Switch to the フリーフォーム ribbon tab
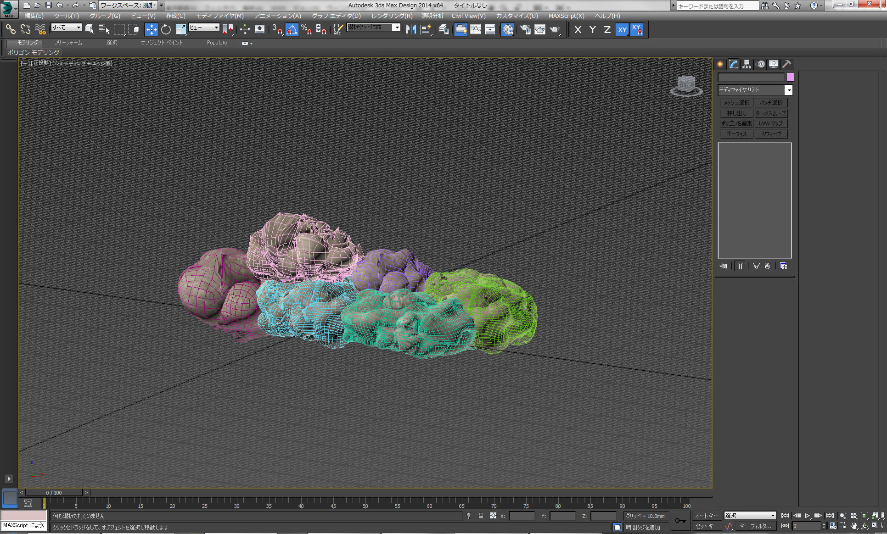The height and width of the screenshot is (534, 887). pyautogui.click(x=68, y=43)
